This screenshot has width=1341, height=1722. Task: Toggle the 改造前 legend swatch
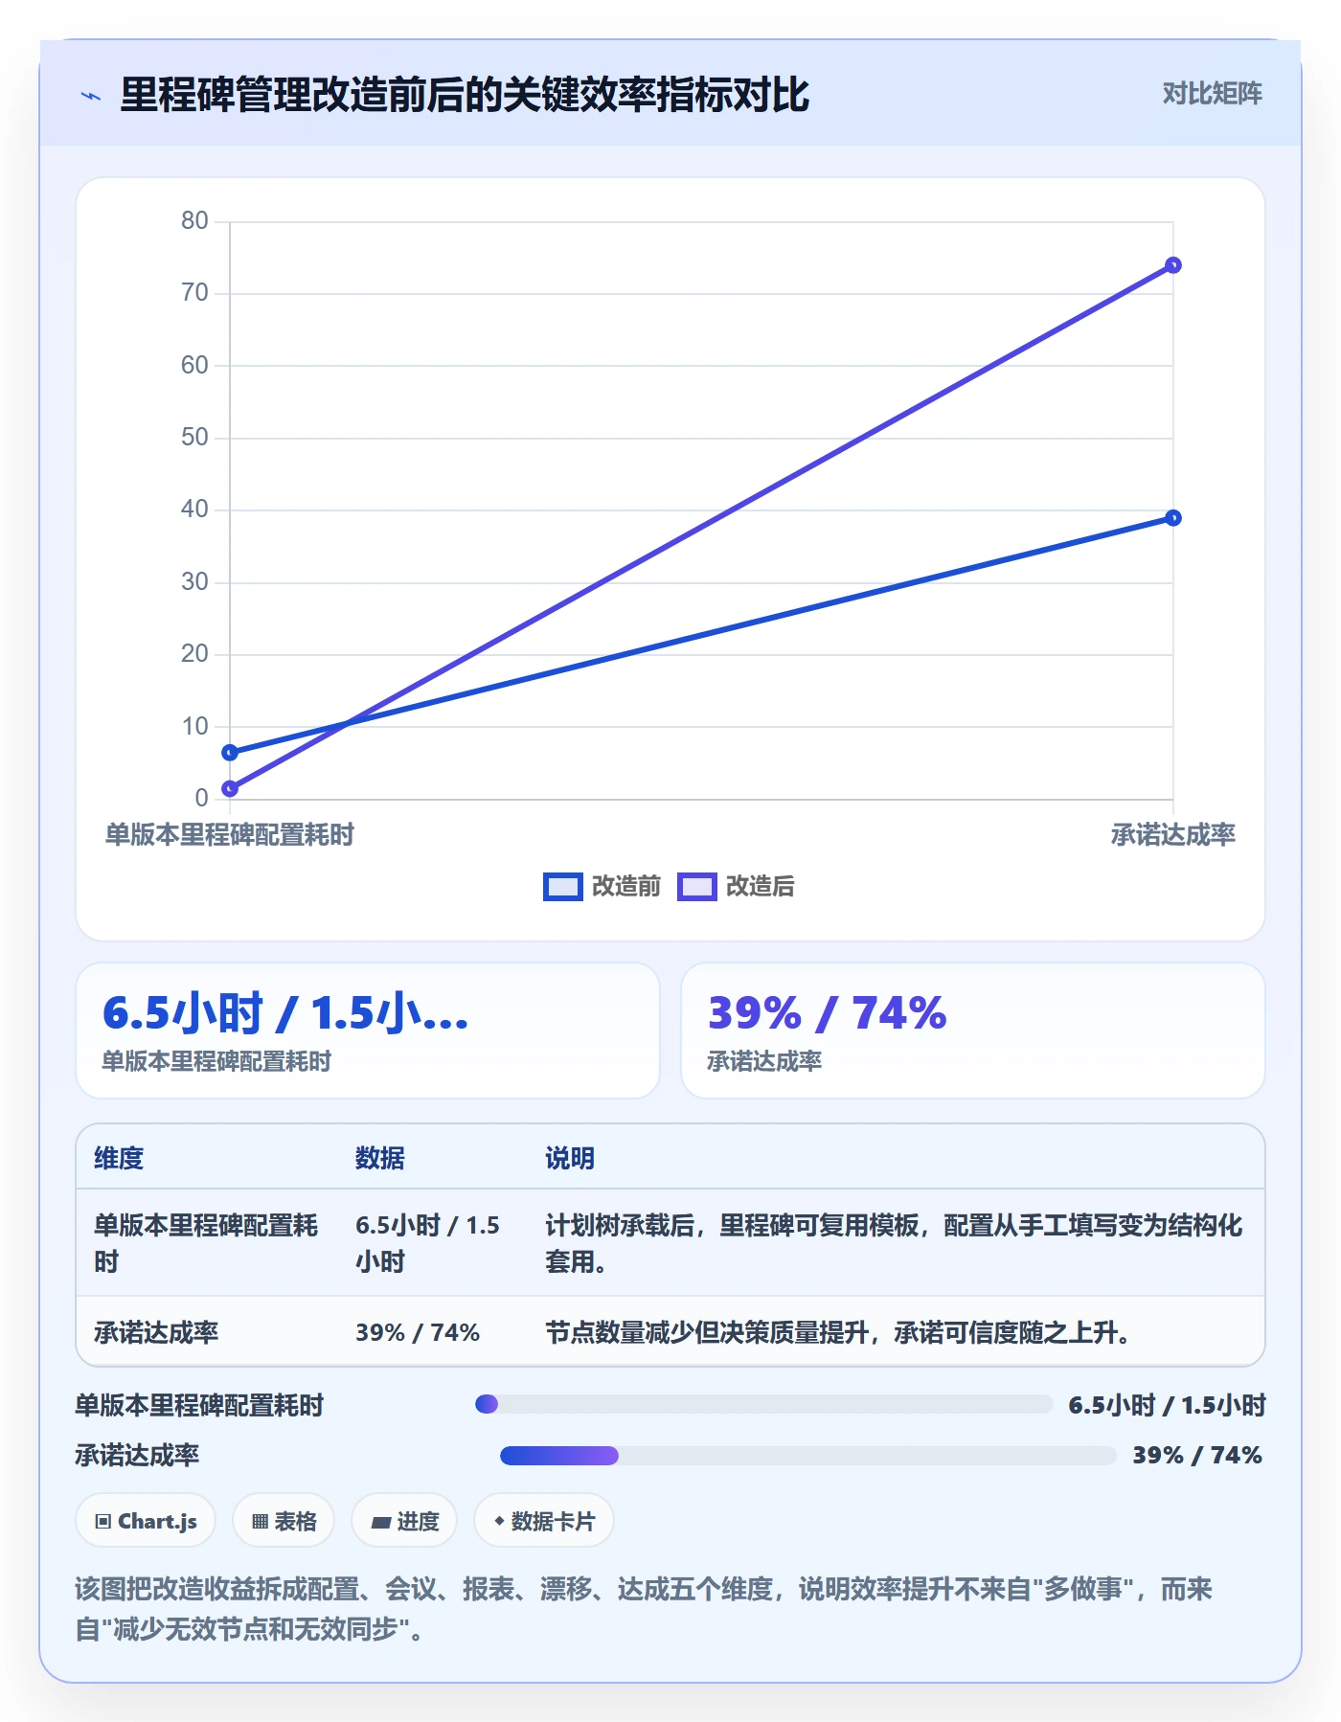[562, 887]
